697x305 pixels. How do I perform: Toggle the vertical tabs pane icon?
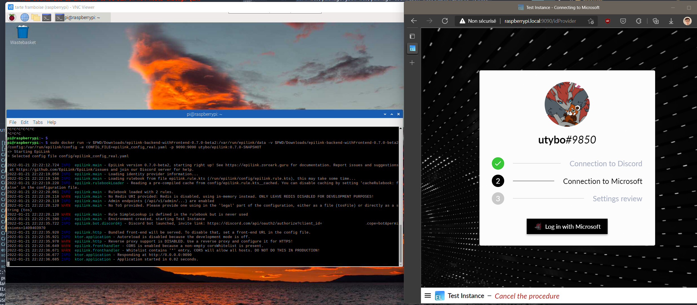point(412,36)
